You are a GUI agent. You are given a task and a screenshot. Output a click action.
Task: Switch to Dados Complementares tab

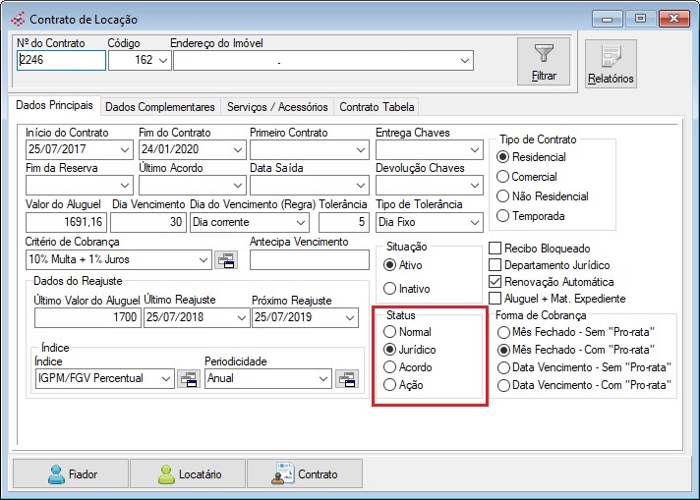pos(159,107)
